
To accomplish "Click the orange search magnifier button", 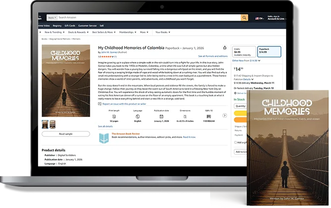I will (244, 18).
